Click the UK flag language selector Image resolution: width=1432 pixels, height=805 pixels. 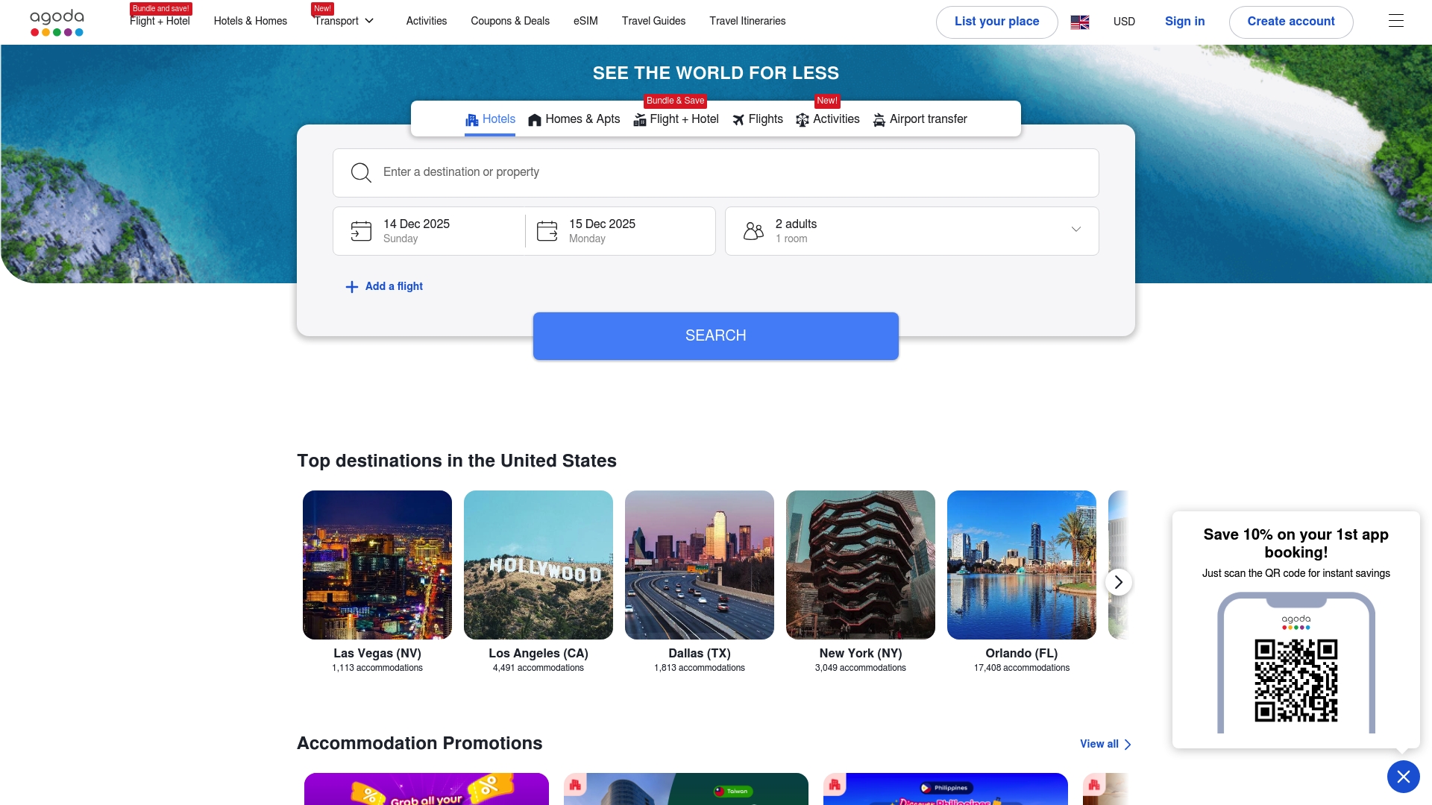(x=1079, y=22)
